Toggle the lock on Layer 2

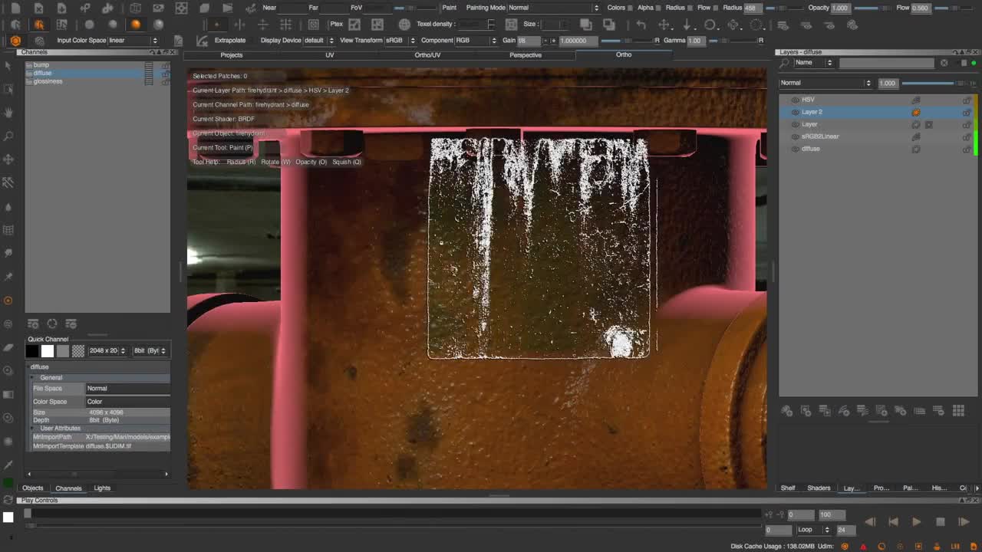tap(966, 112)
